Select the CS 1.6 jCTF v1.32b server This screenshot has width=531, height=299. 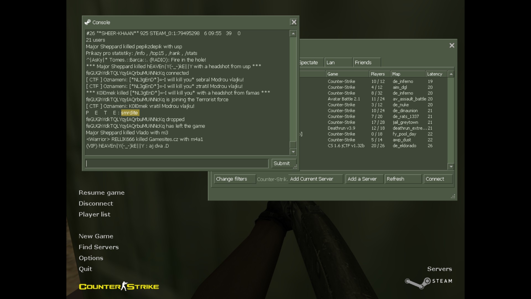point(373,146)
